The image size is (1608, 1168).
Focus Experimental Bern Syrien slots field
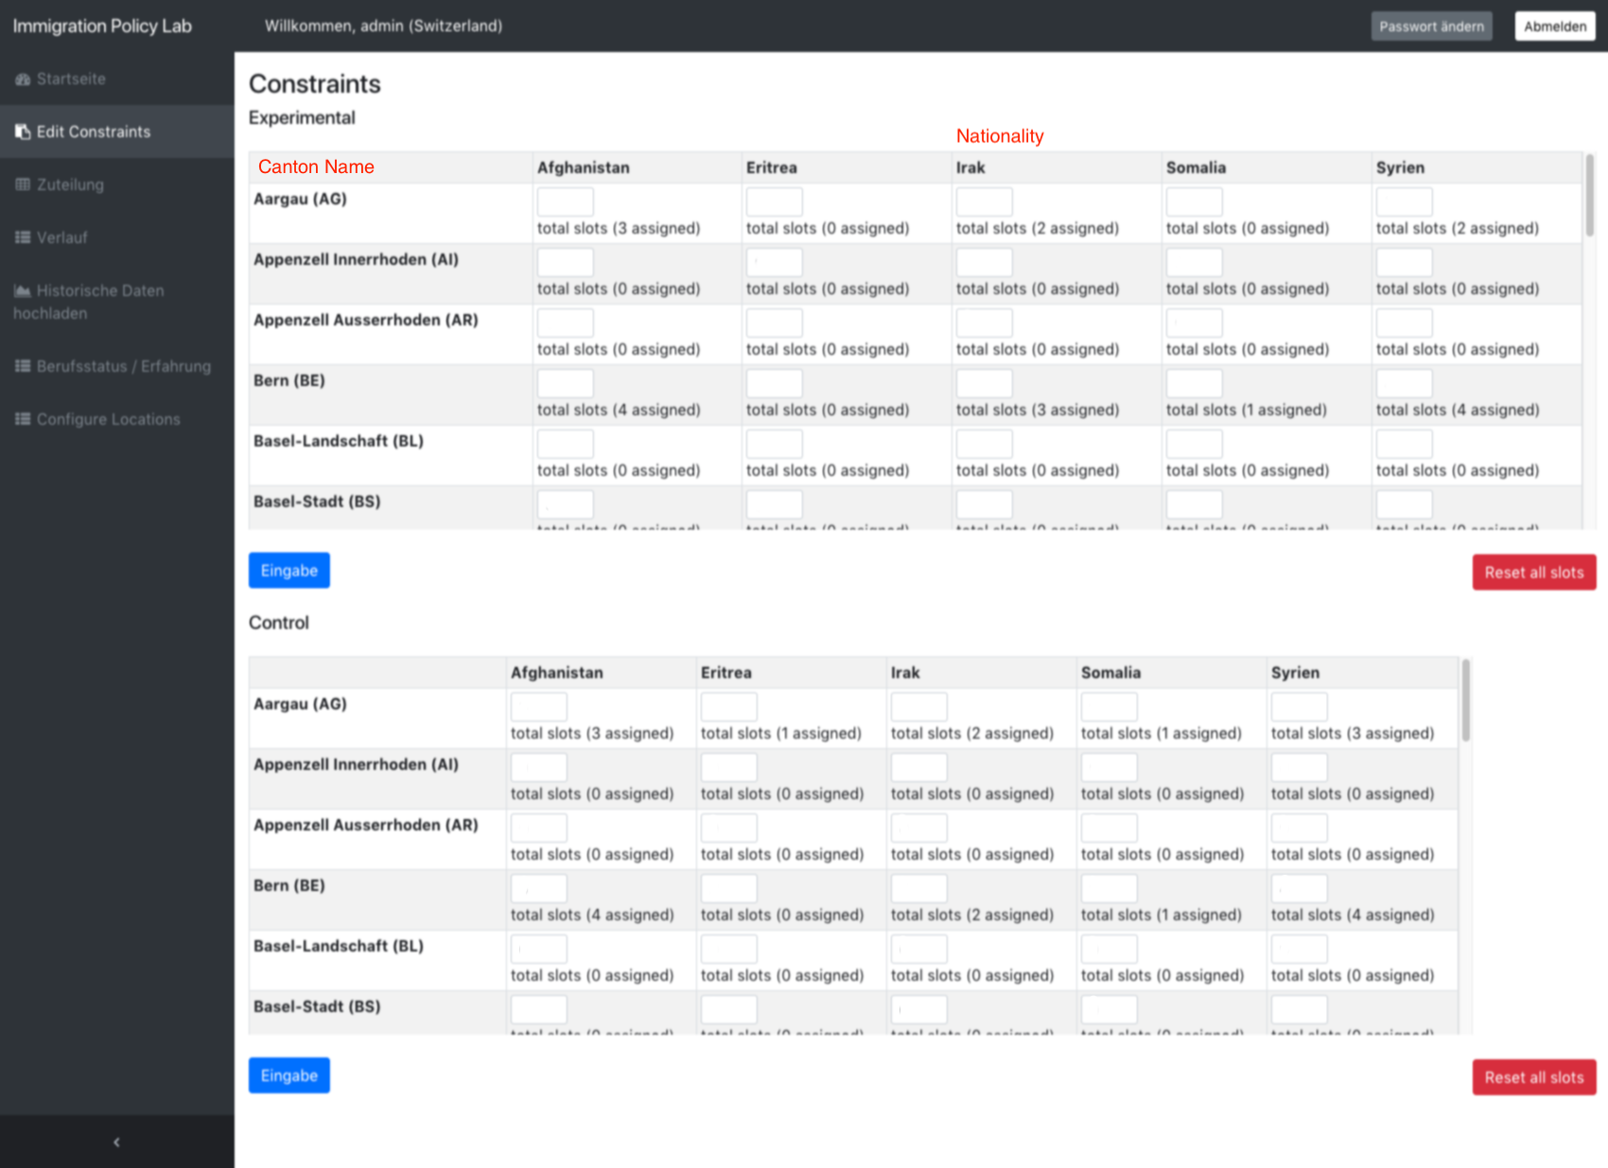click(1404, 383)
